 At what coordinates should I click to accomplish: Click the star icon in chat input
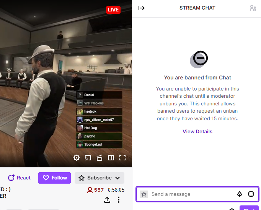(x=144, y=194)
